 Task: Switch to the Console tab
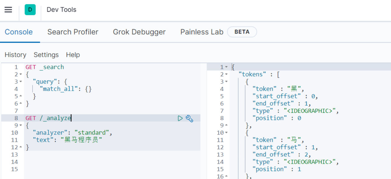click(19, 32)
